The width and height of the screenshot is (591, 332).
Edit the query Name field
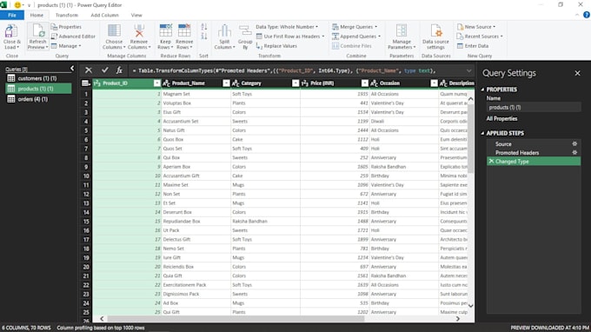point(534,108)
